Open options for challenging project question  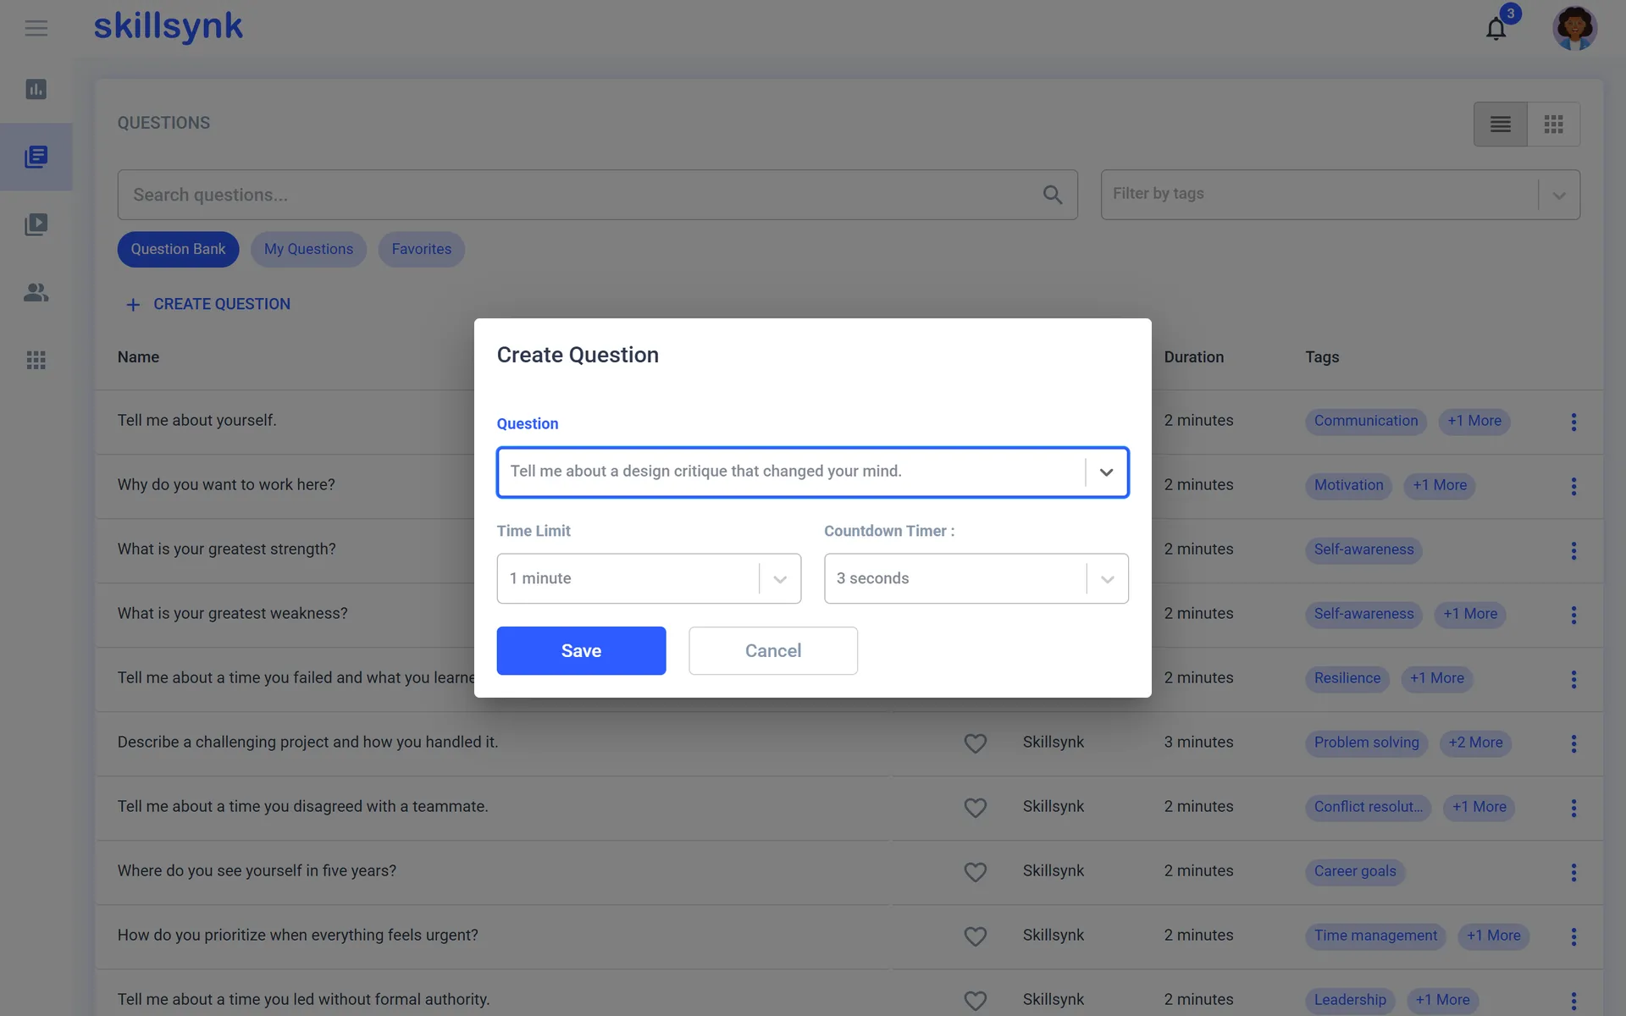[x=1573, y=743]
